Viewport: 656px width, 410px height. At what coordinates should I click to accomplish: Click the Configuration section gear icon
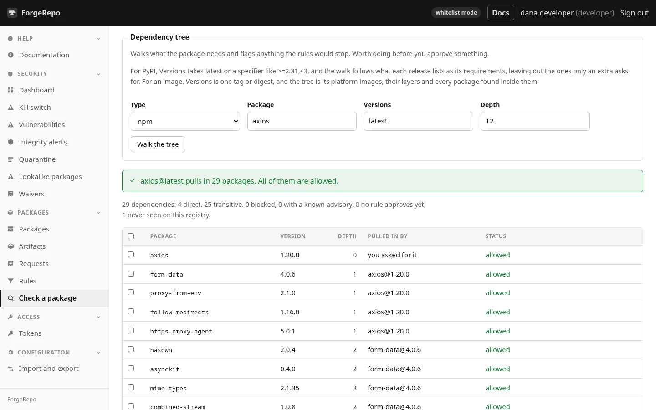click(10, 353)
